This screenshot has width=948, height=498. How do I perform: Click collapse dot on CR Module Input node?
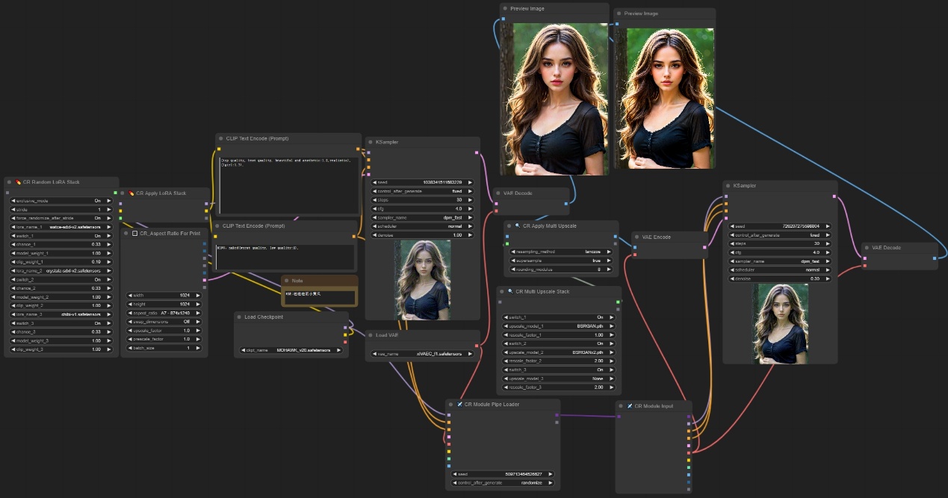[x=621, y=406]
